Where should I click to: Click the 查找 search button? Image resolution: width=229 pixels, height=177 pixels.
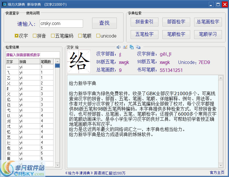click(x=104, y=23)
